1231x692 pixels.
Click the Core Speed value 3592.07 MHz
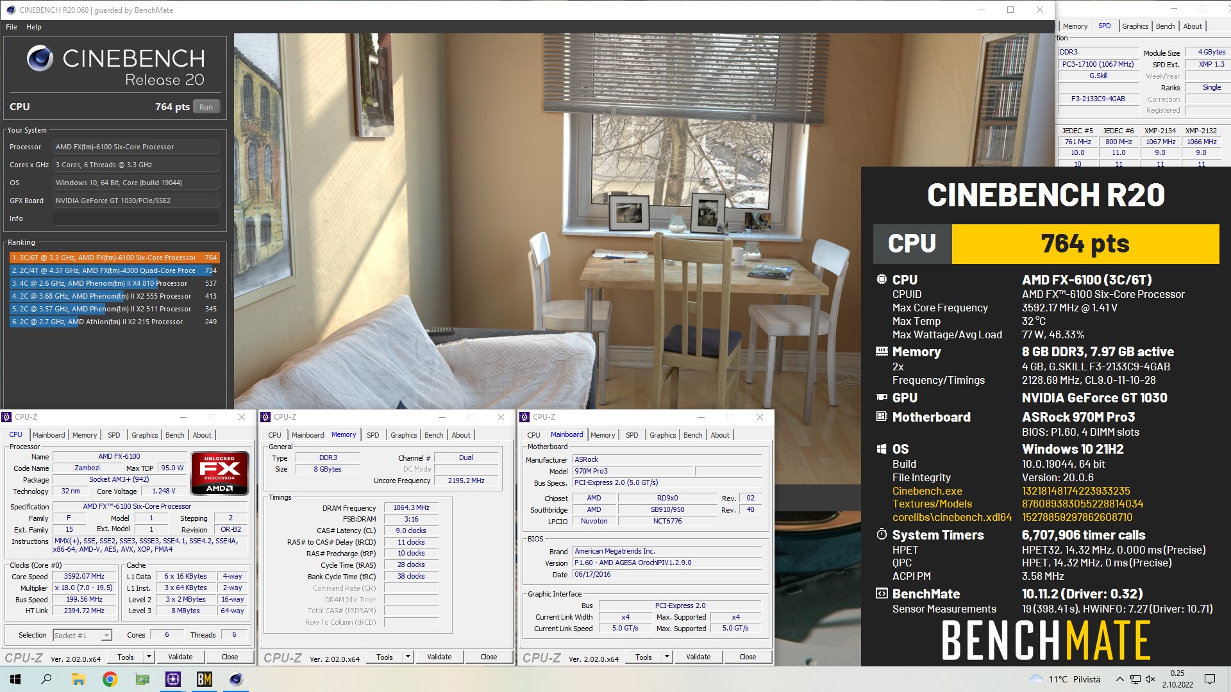[x=84, y=576]
